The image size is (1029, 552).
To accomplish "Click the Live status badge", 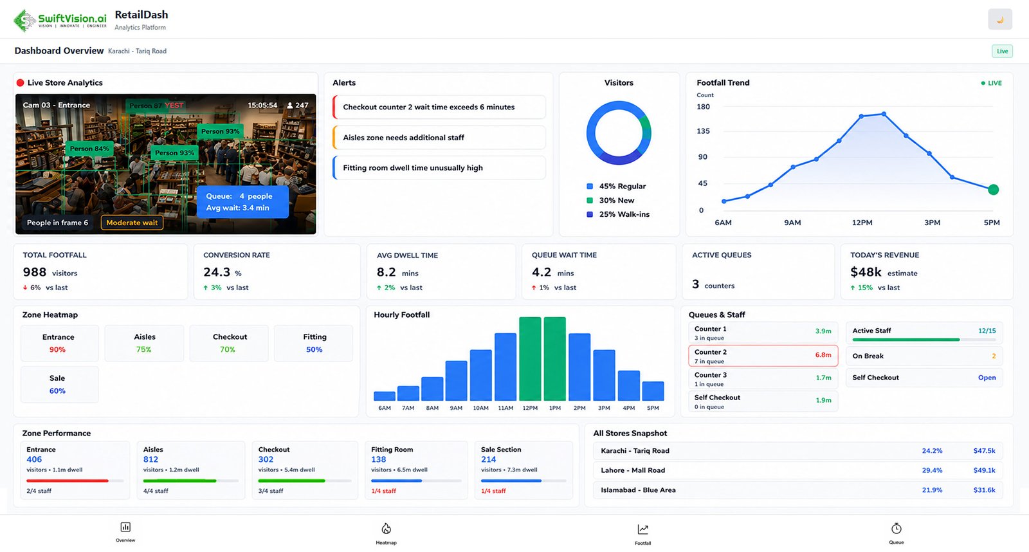I will coord(1002,51).
